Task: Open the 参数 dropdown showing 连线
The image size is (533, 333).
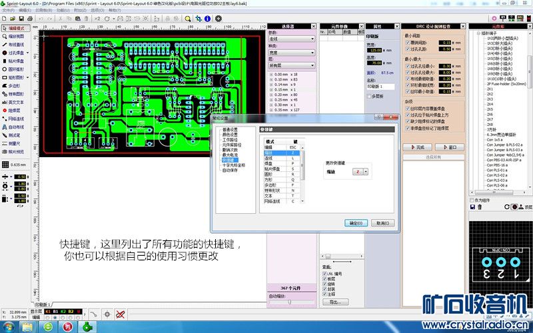Action: (291, 39)
